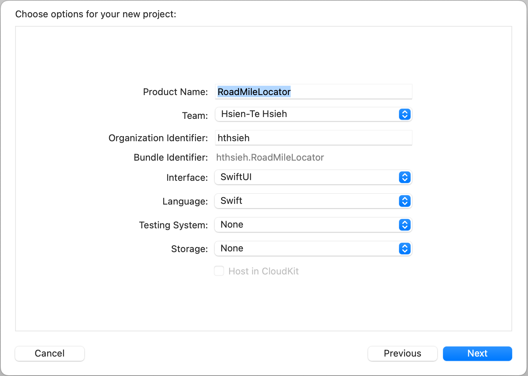This screenshot has width=528, height=376.
Task: Open the Testing System popup showing None
Action: point(306,225)
